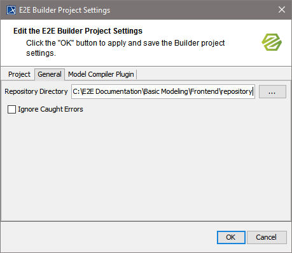
Task: Close the E2E Builder Project Settings dialog
Action: 282,10
